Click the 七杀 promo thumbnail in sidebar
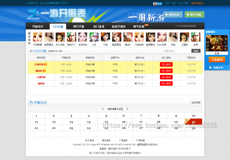 click(217, 43)
